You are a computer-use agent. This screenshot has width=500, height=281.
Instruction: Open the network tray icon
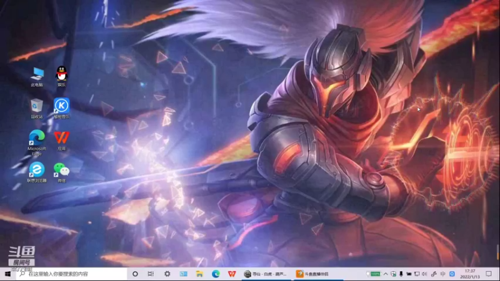[x=417, y=274]
